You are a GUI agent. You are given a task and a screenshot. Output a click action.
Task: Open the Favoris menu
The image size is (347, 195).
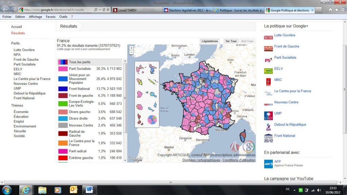(51, 17)
